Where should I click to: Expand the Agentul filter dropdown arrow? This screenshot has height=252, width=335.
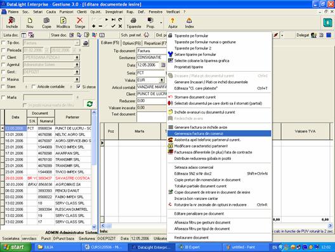pos(77,65)
